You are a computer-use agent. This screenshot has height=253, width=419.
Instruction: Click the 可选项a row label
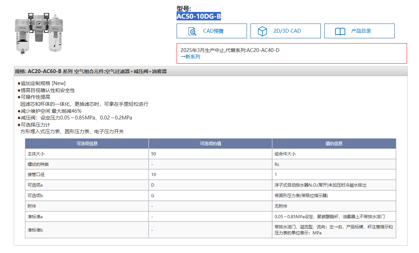click(35, 185)
